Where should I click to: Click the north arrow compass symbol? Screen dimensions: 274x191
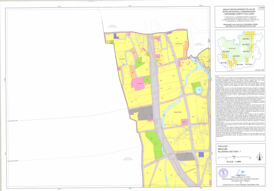(260, 157)
